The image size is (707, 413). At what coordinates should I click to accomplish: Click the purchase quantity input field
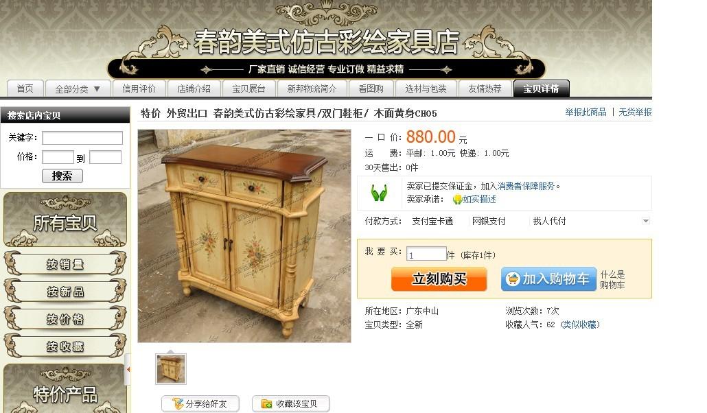coord(426,254)
